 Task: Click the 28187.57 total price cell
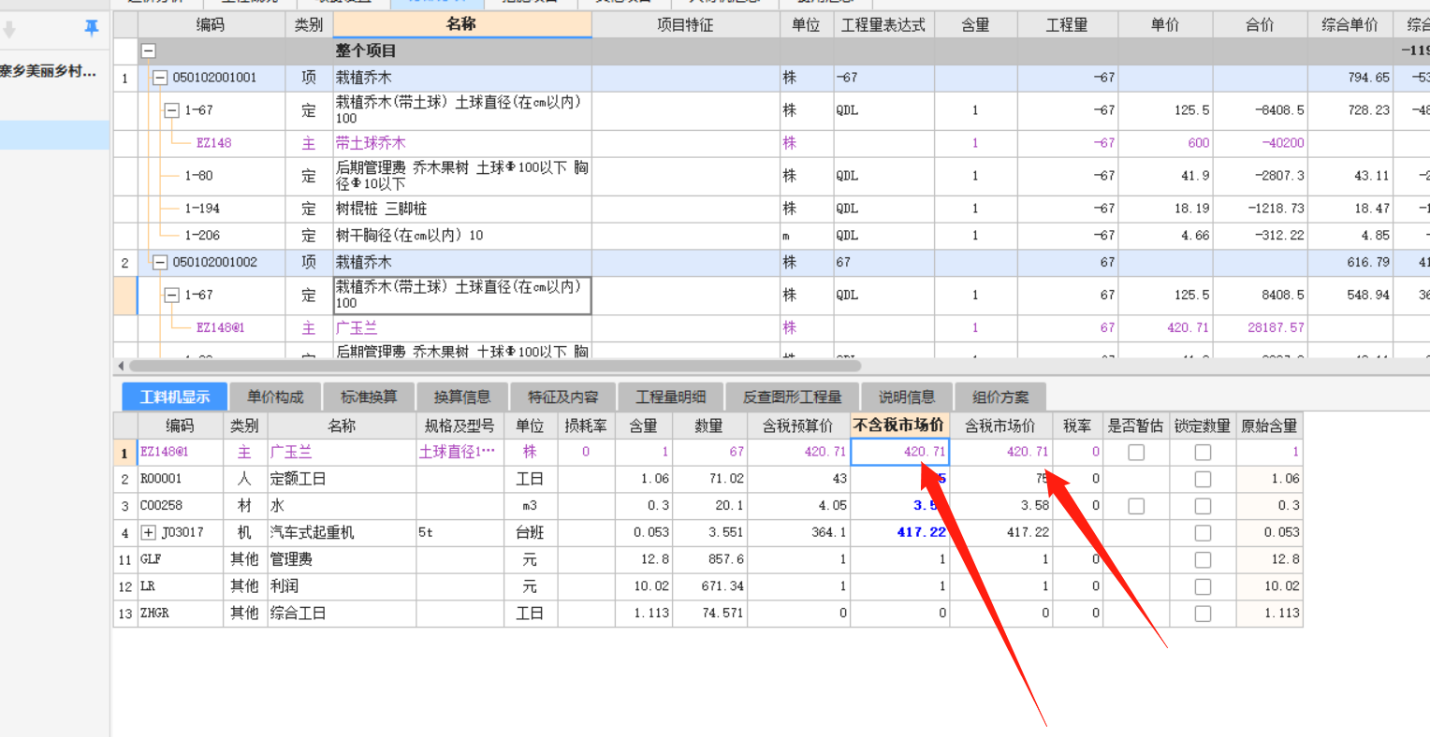[1260, 328]
